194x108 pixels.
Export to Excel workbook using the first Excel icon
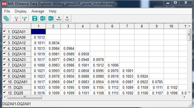43,18
